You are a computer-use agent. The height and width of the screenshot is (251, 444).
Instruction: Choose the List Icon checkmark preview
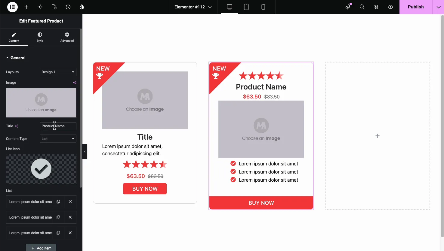click(41, 169)
